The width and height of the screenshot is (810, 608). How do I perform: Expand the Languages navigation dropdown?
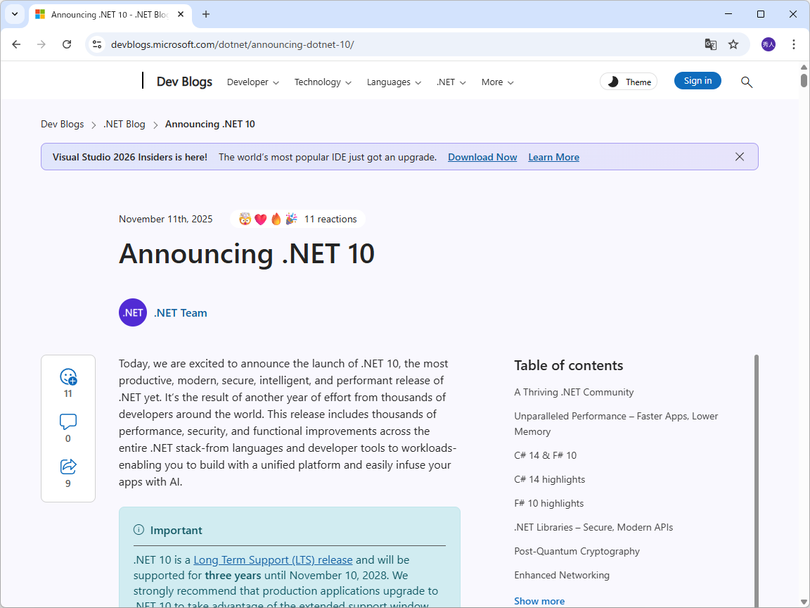(394, 82)
